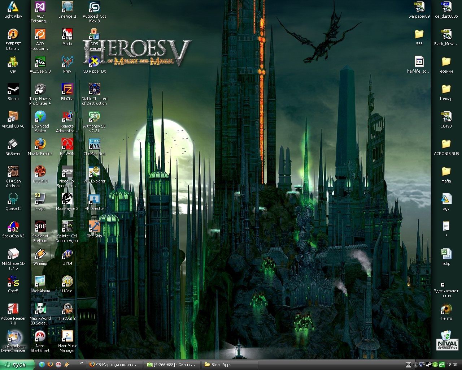Open ACD FotoAngelo shortcut
This screenshot has width=462, height=370.
(40, 7)
